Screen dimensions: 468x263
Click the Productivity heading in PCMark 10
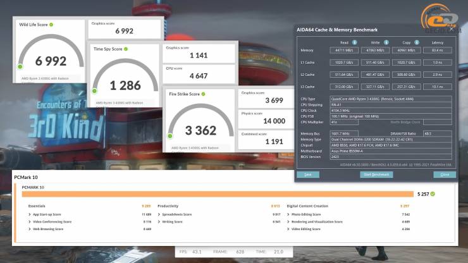click(168, 206)
